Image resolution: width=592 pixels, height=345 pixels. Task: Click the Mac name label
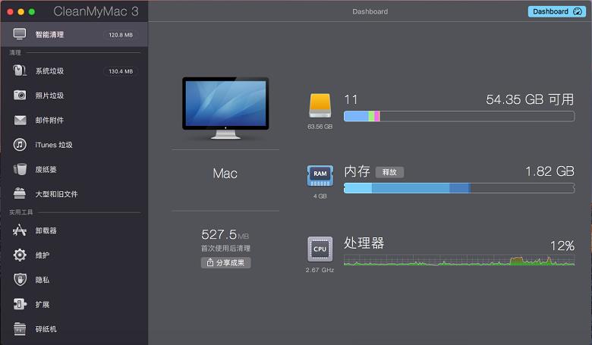[225, 174]
